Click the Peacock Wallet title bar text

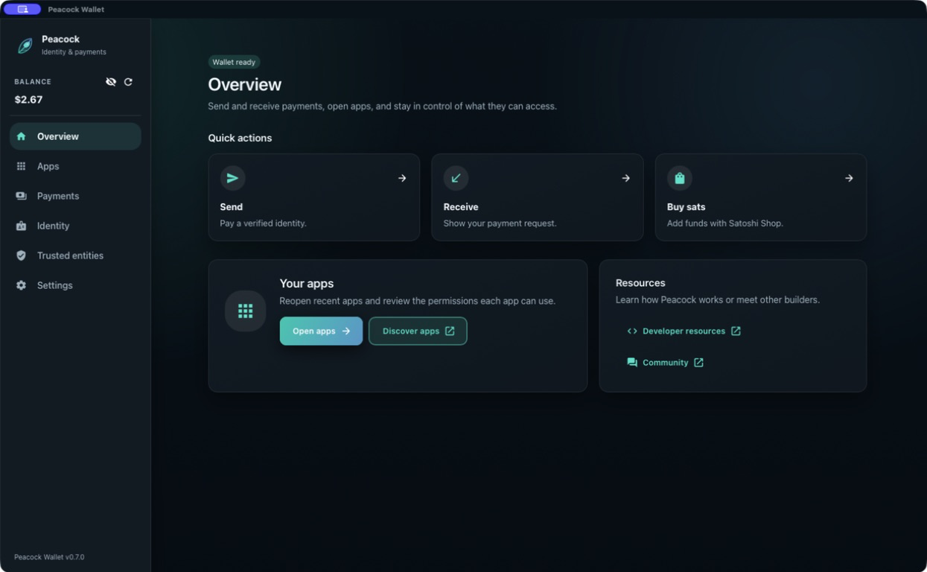pyautogui.click(x=76, y=10)
